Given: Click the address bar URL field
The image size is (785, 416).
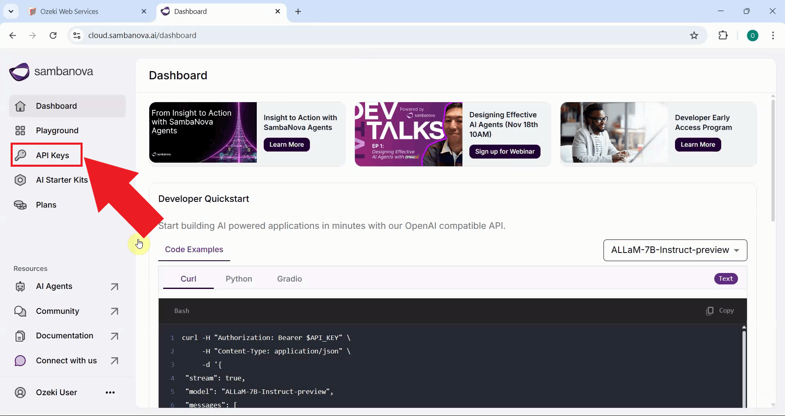Looking at the screenshot, I should tap(142, 35).
